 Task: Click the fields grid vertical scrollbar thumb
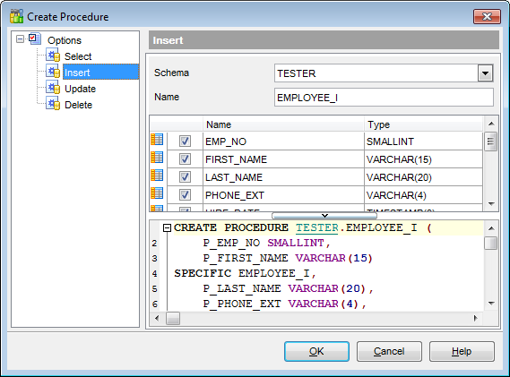click(491, 141)
